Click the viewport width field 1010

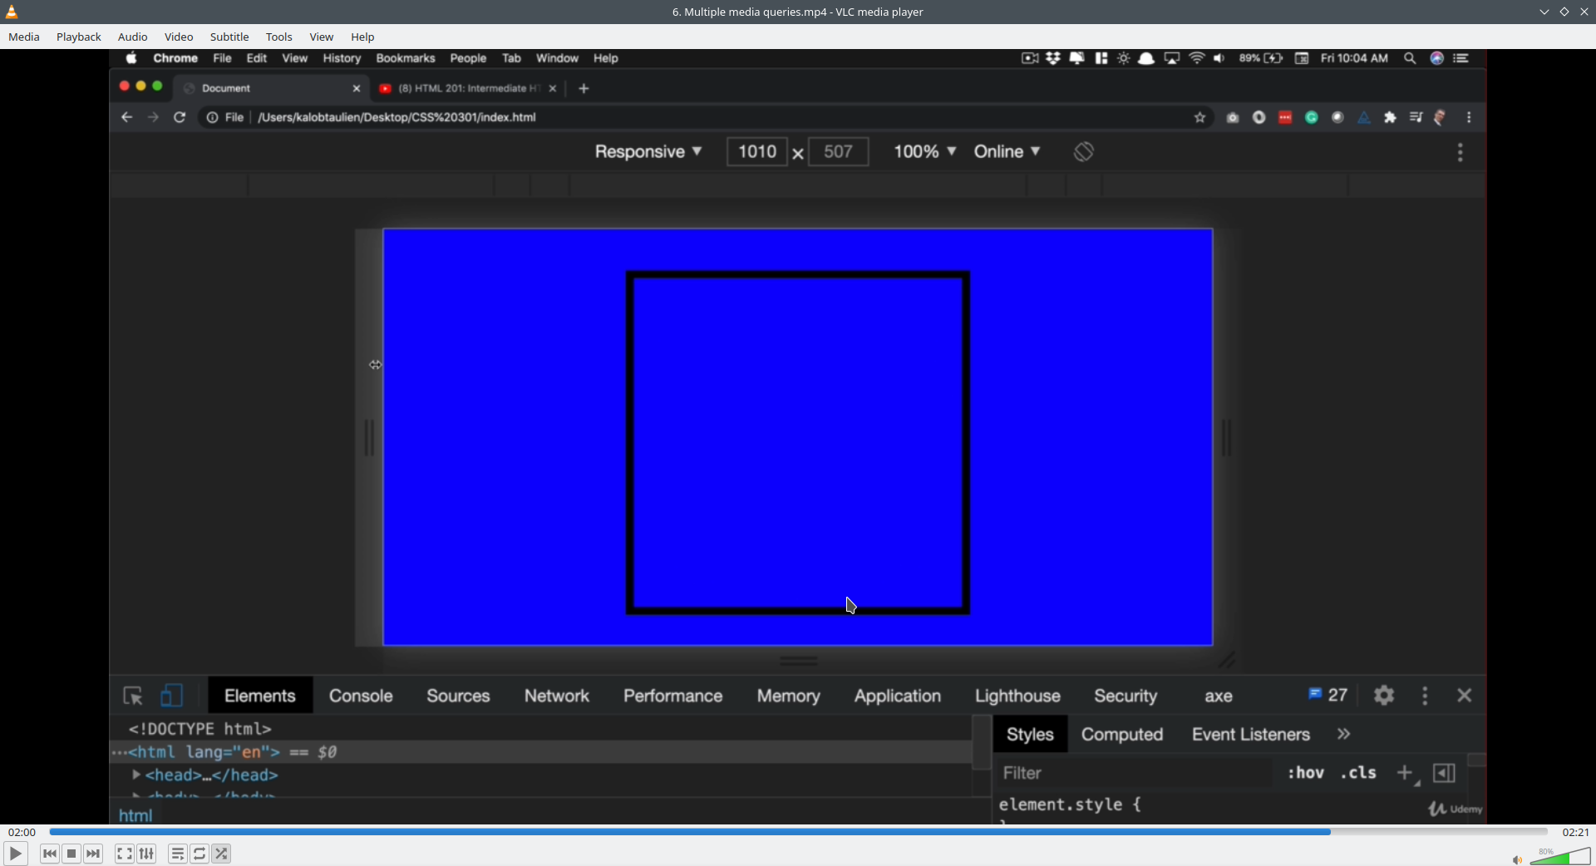(756, 152)
